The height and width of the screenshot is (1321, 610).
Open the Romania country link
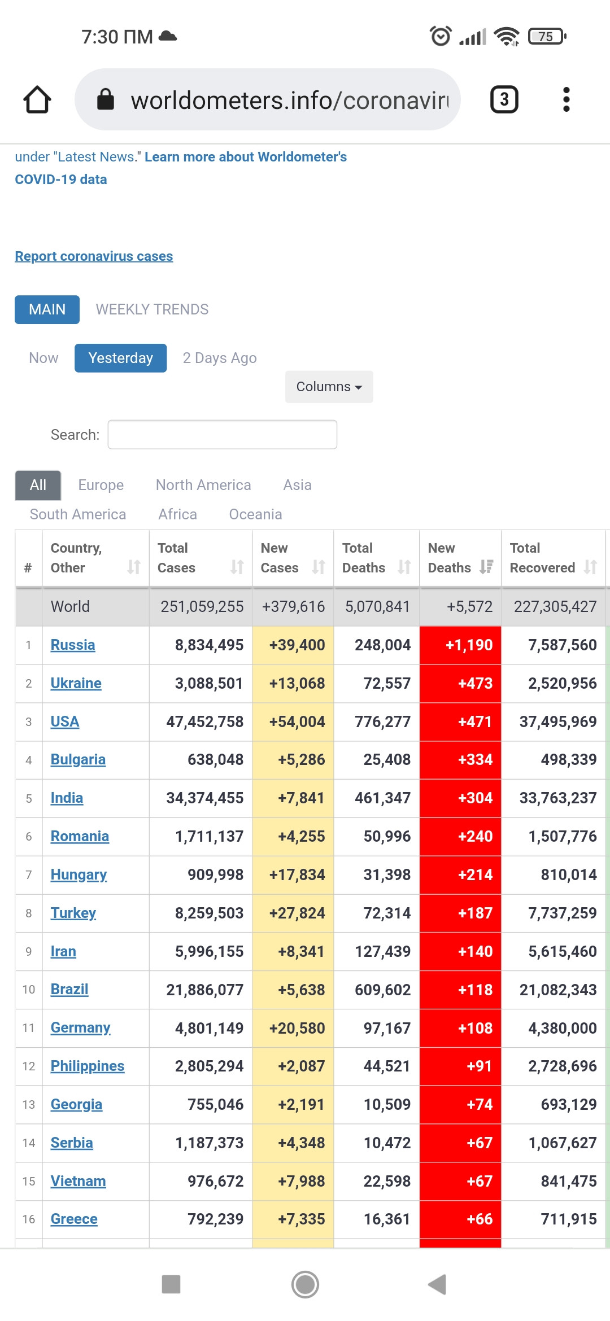(x=80, y=836)
